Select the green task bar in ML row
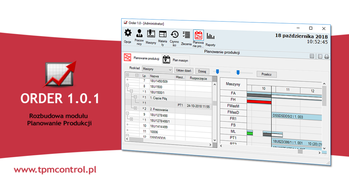The image size is (349, 183). point(250,133)
